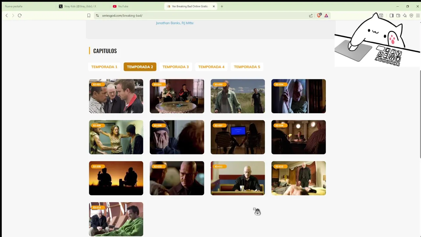Open the RJ Mitte actor link
The image size is (421, 237).
click(187, 23)
